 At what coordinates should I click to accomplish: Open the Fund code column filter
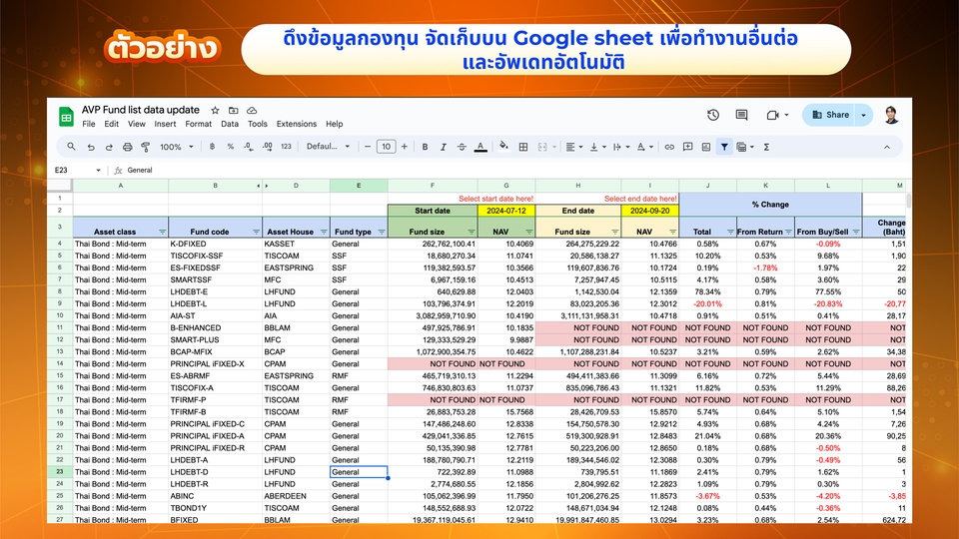click(257, 232)
